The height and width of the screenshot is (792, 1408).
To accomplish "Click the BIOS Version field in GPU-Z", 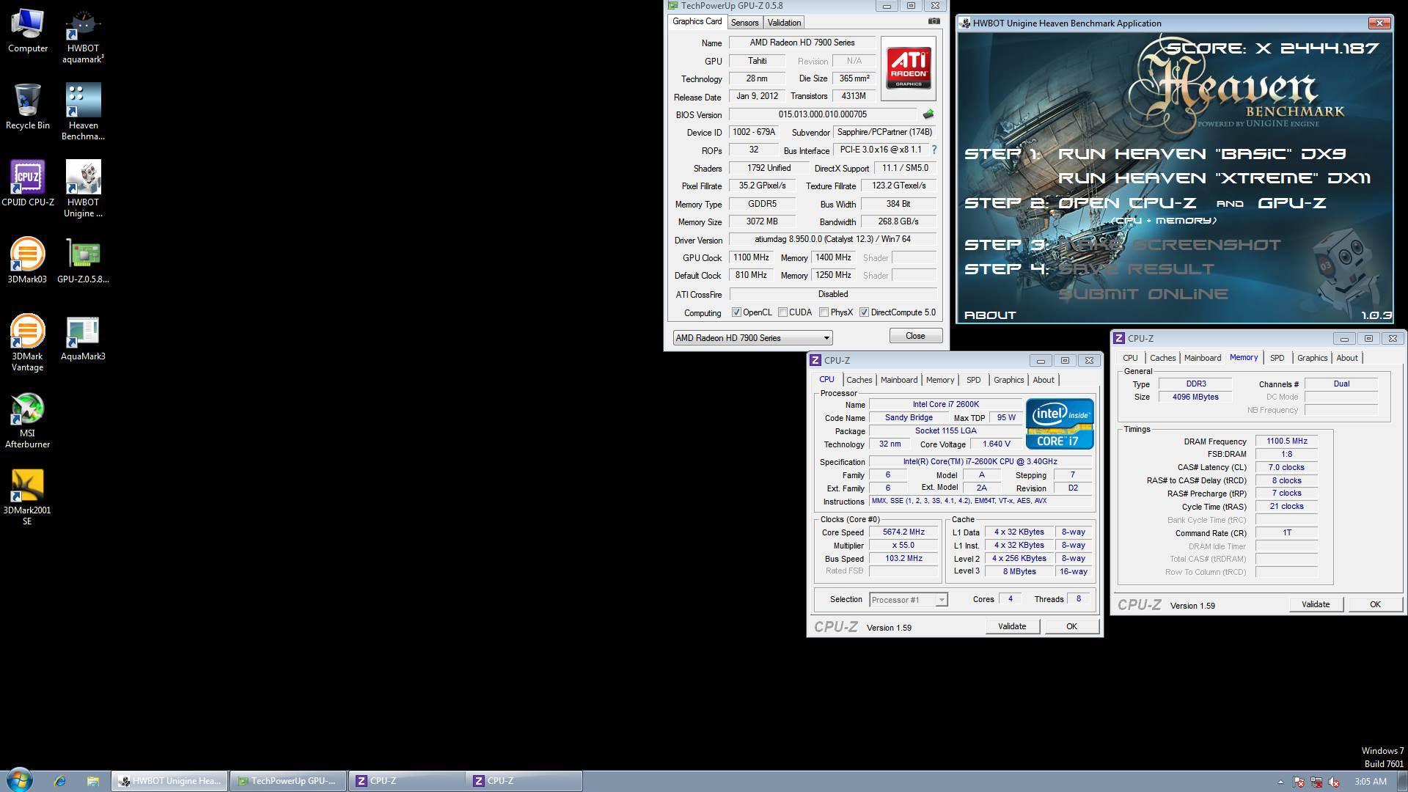I will [823, 114].
